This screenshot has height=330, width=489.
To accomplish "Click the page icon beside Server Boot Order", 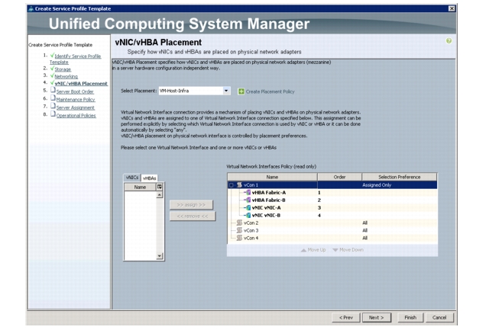I will [53, 90].
